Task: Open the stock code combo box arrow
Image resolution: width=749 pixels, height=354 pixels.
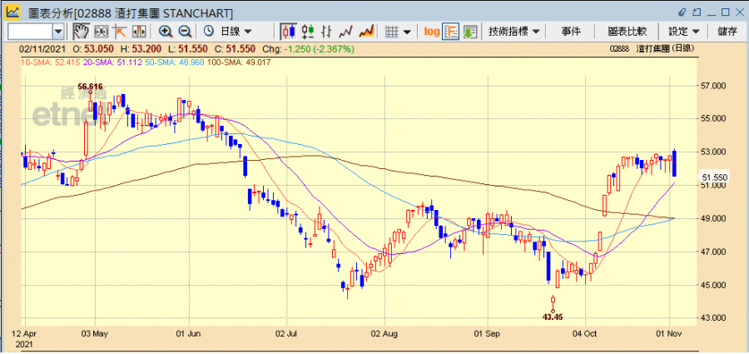Action: coord(58,31)
